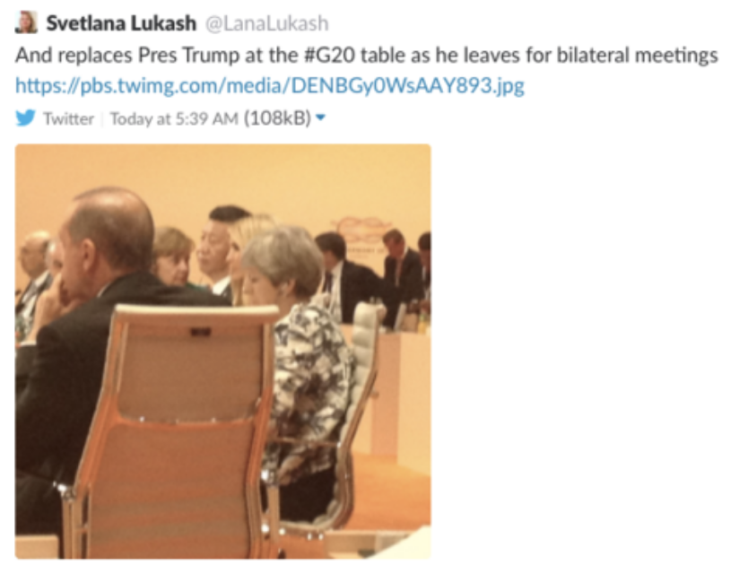Screen dimensions: 731x565
Task: Open the Svetlana Lukash author name
Action: [x=121, y=22]
